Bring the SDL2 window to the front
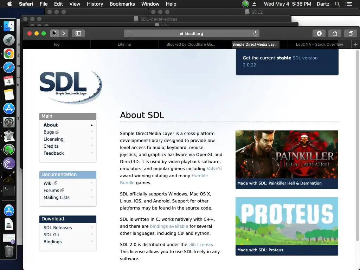 [x=254, y=12]
